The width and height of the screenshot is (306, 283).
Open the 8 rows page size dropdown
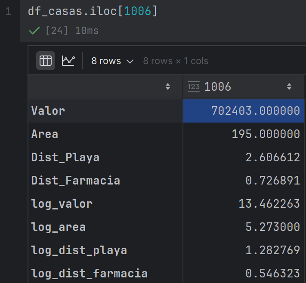pyautogui.click(x=112, y=61)
